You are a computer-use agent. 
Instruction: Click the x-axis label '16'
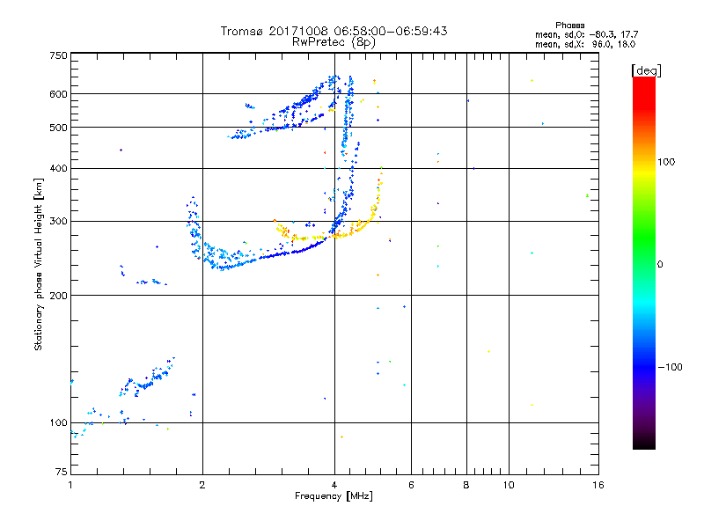point(598,485)
